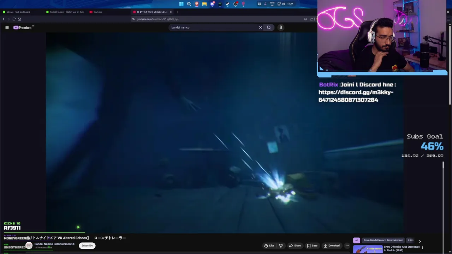
Task: Click the Bandai Namco channel avatar
Action: (x=29, y=246)
